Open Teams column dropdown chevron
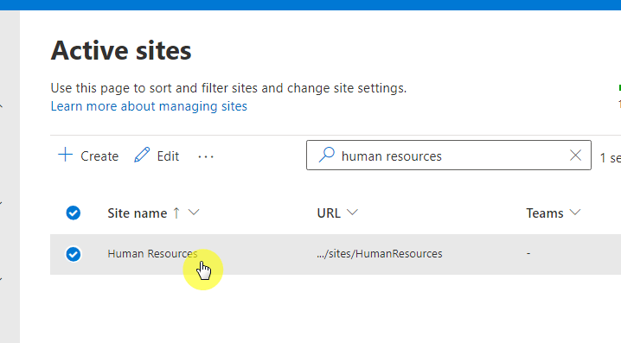The height and width of the screenshot is (343, 621). point(575,213)
